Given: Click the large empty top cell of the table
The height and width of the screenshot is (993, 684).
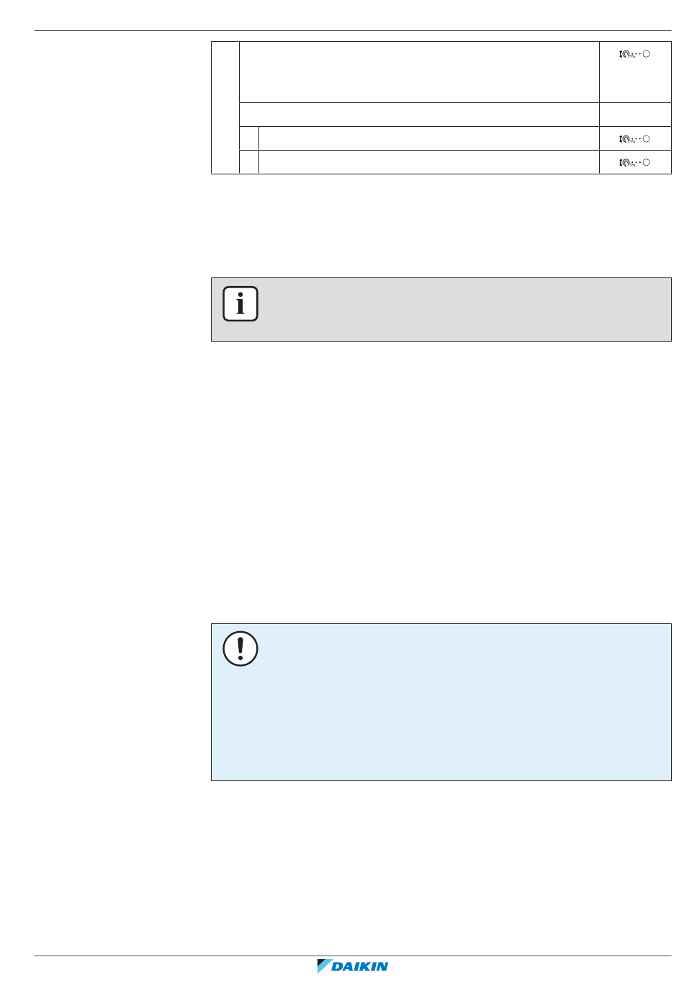Looking at the screenshot, I should [419, 72].
